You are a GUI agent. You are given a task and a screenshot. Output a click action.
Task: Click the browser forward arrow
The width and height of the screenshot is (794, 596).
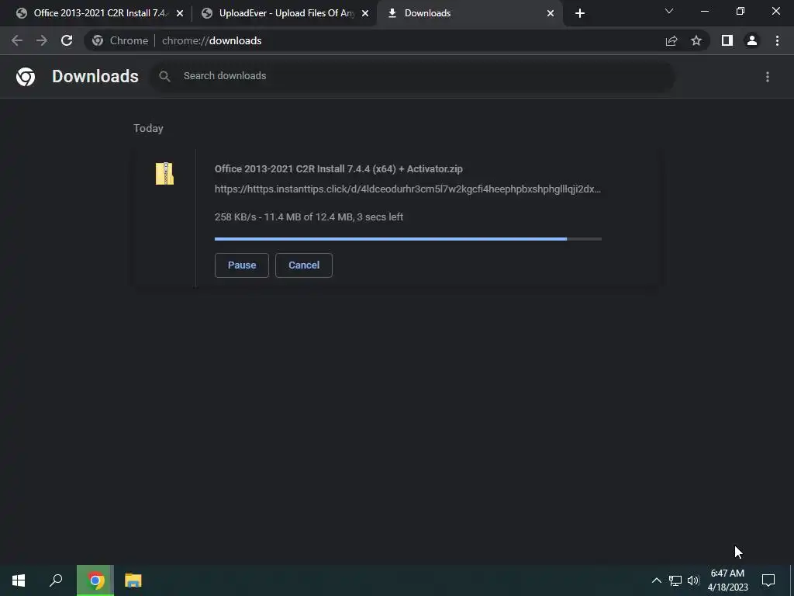click(42, 40)
